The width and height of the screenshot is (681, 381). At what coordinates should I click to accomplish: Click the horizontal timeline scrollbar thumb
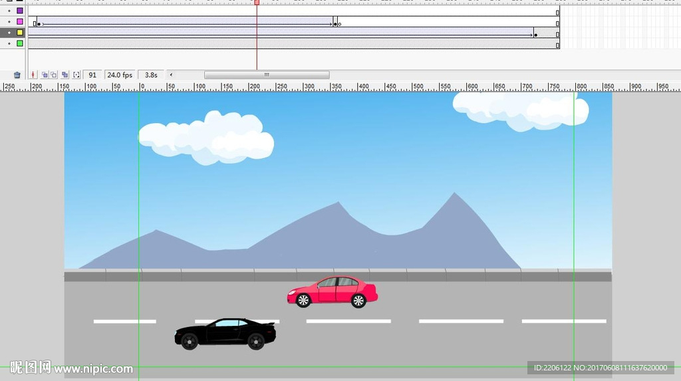[267, 74]
